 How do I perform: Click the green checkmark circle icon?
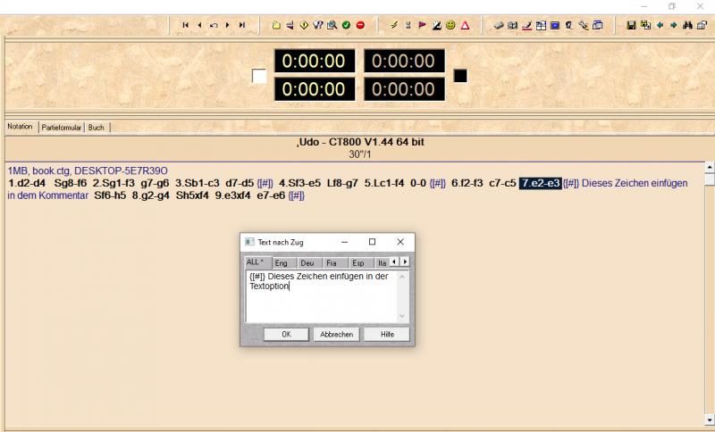(x=346, y=25)
